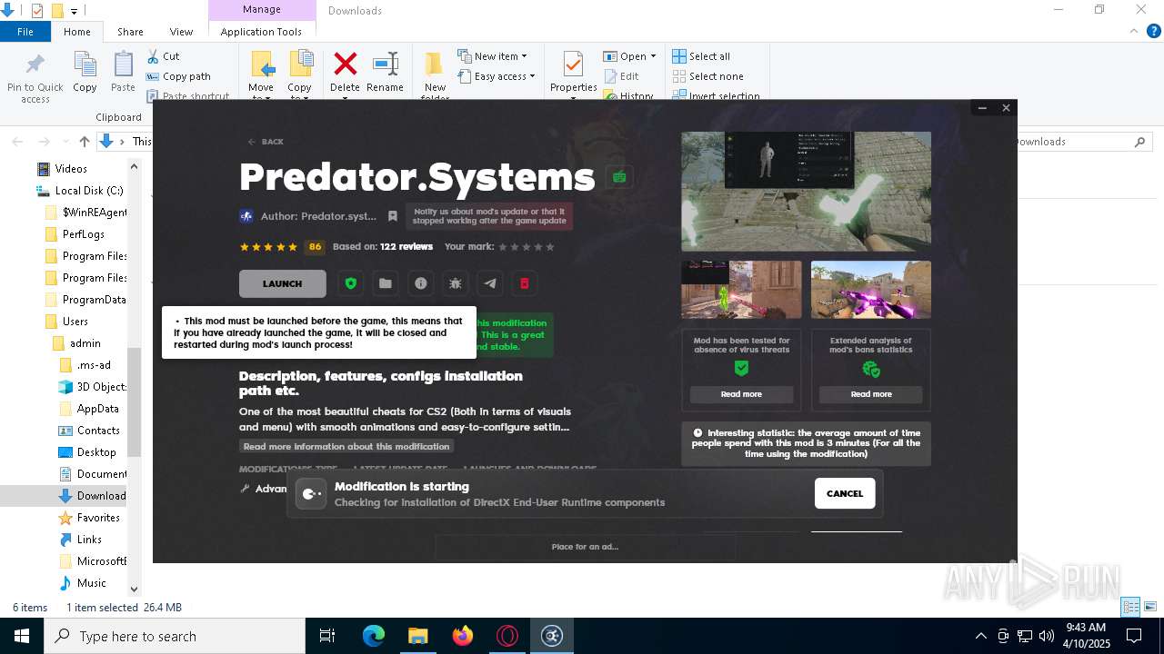The image size is (1164, 654).
Task: Bookmark the mod using the bookmark icon
Action: [x=393, y=216]
